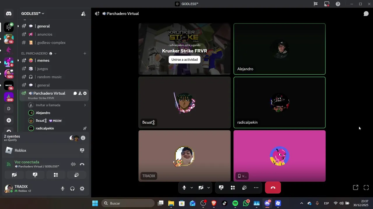Screen dimensions: 373x209
Task: Click the add a server plus icon
Action: coord(9,120)
